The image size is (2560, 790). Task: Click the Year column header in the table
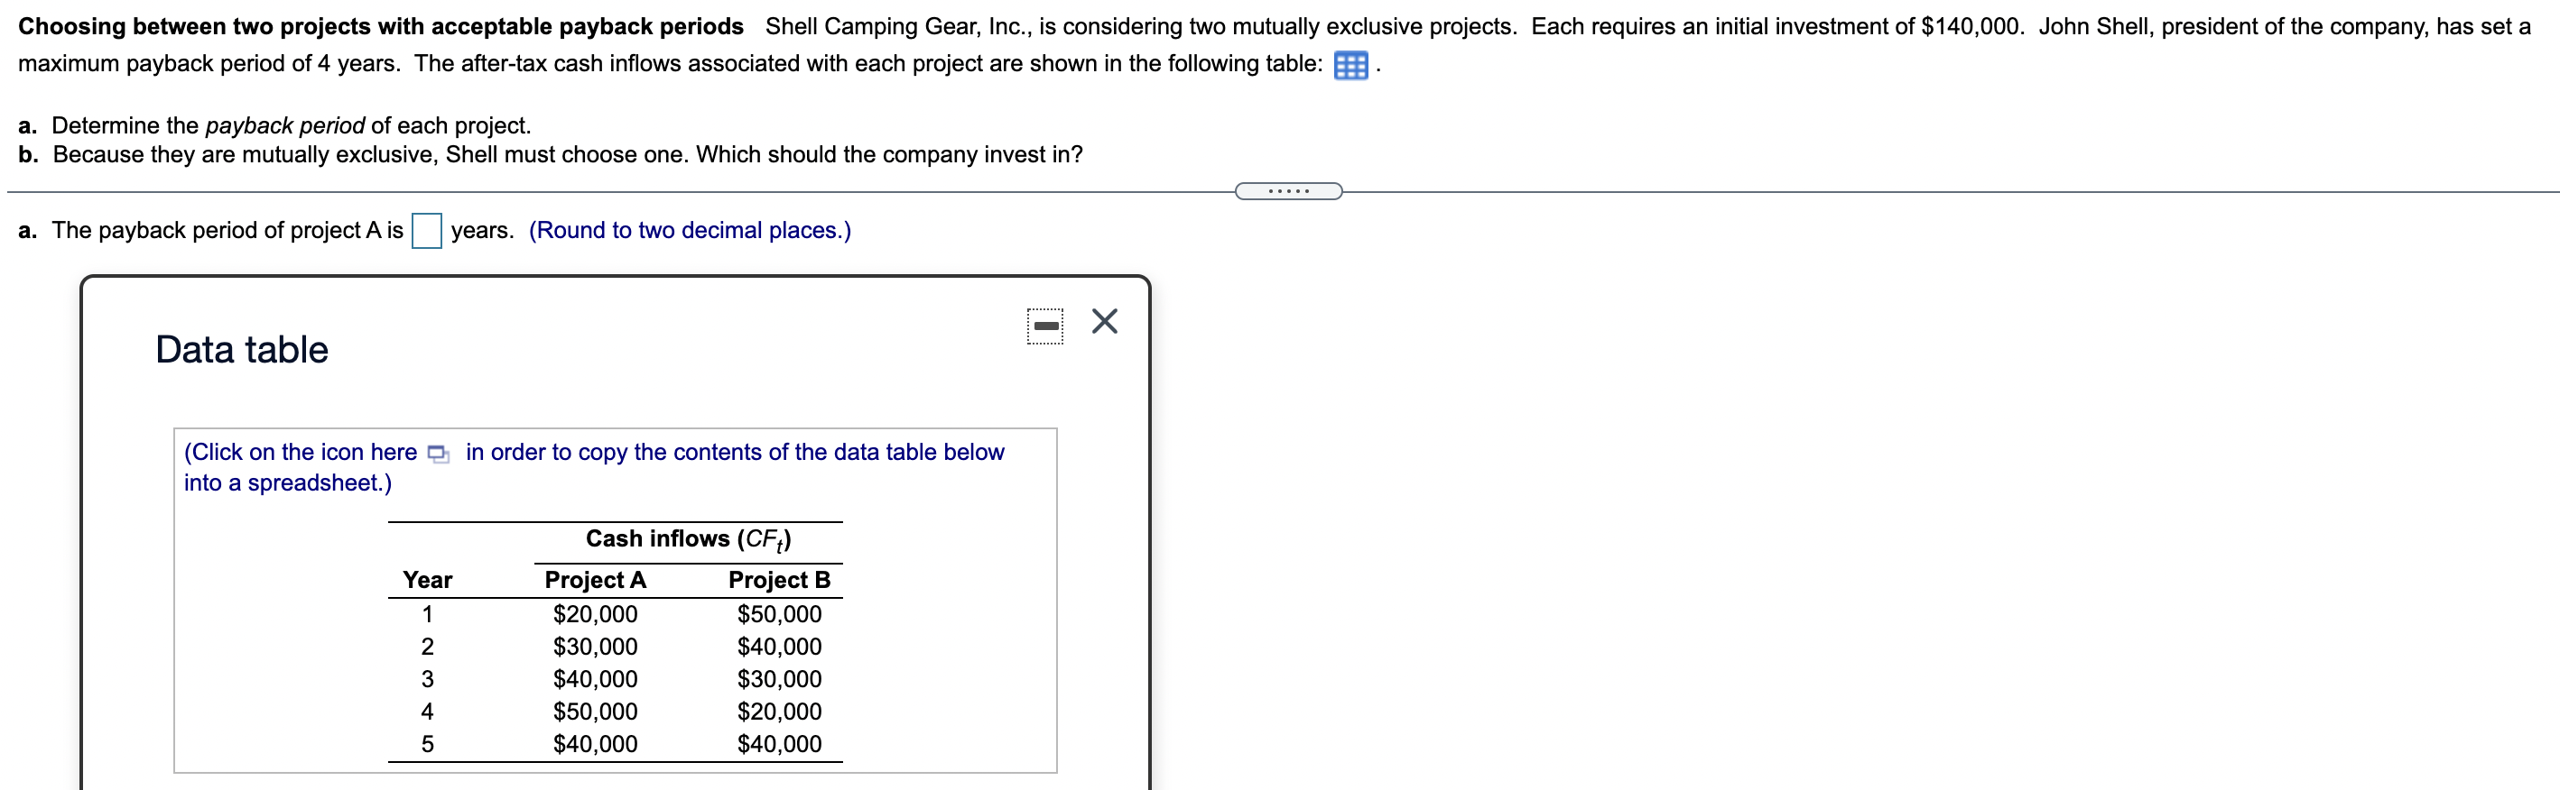(x=426, y=580)
